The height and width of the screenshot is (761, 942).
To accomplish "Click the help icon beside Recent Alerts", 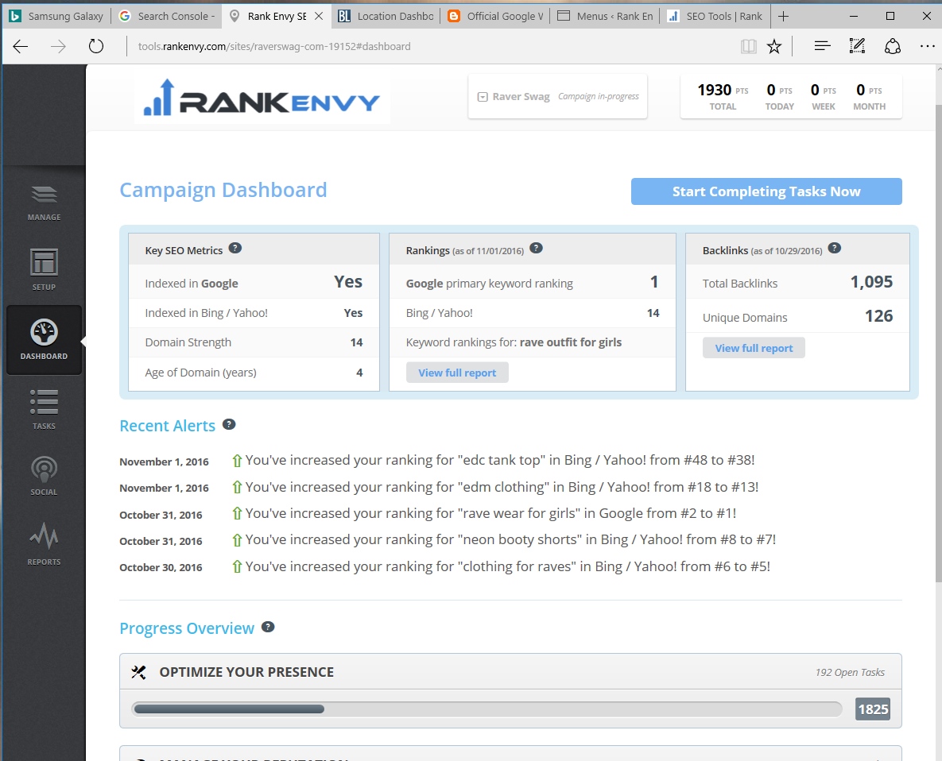I will click(229, 424).
